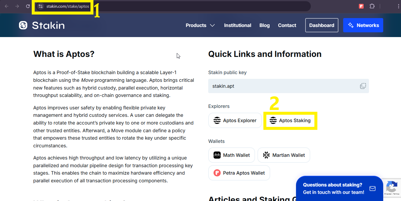Expand the Products dropdown chevron

[x=212, y=25]
